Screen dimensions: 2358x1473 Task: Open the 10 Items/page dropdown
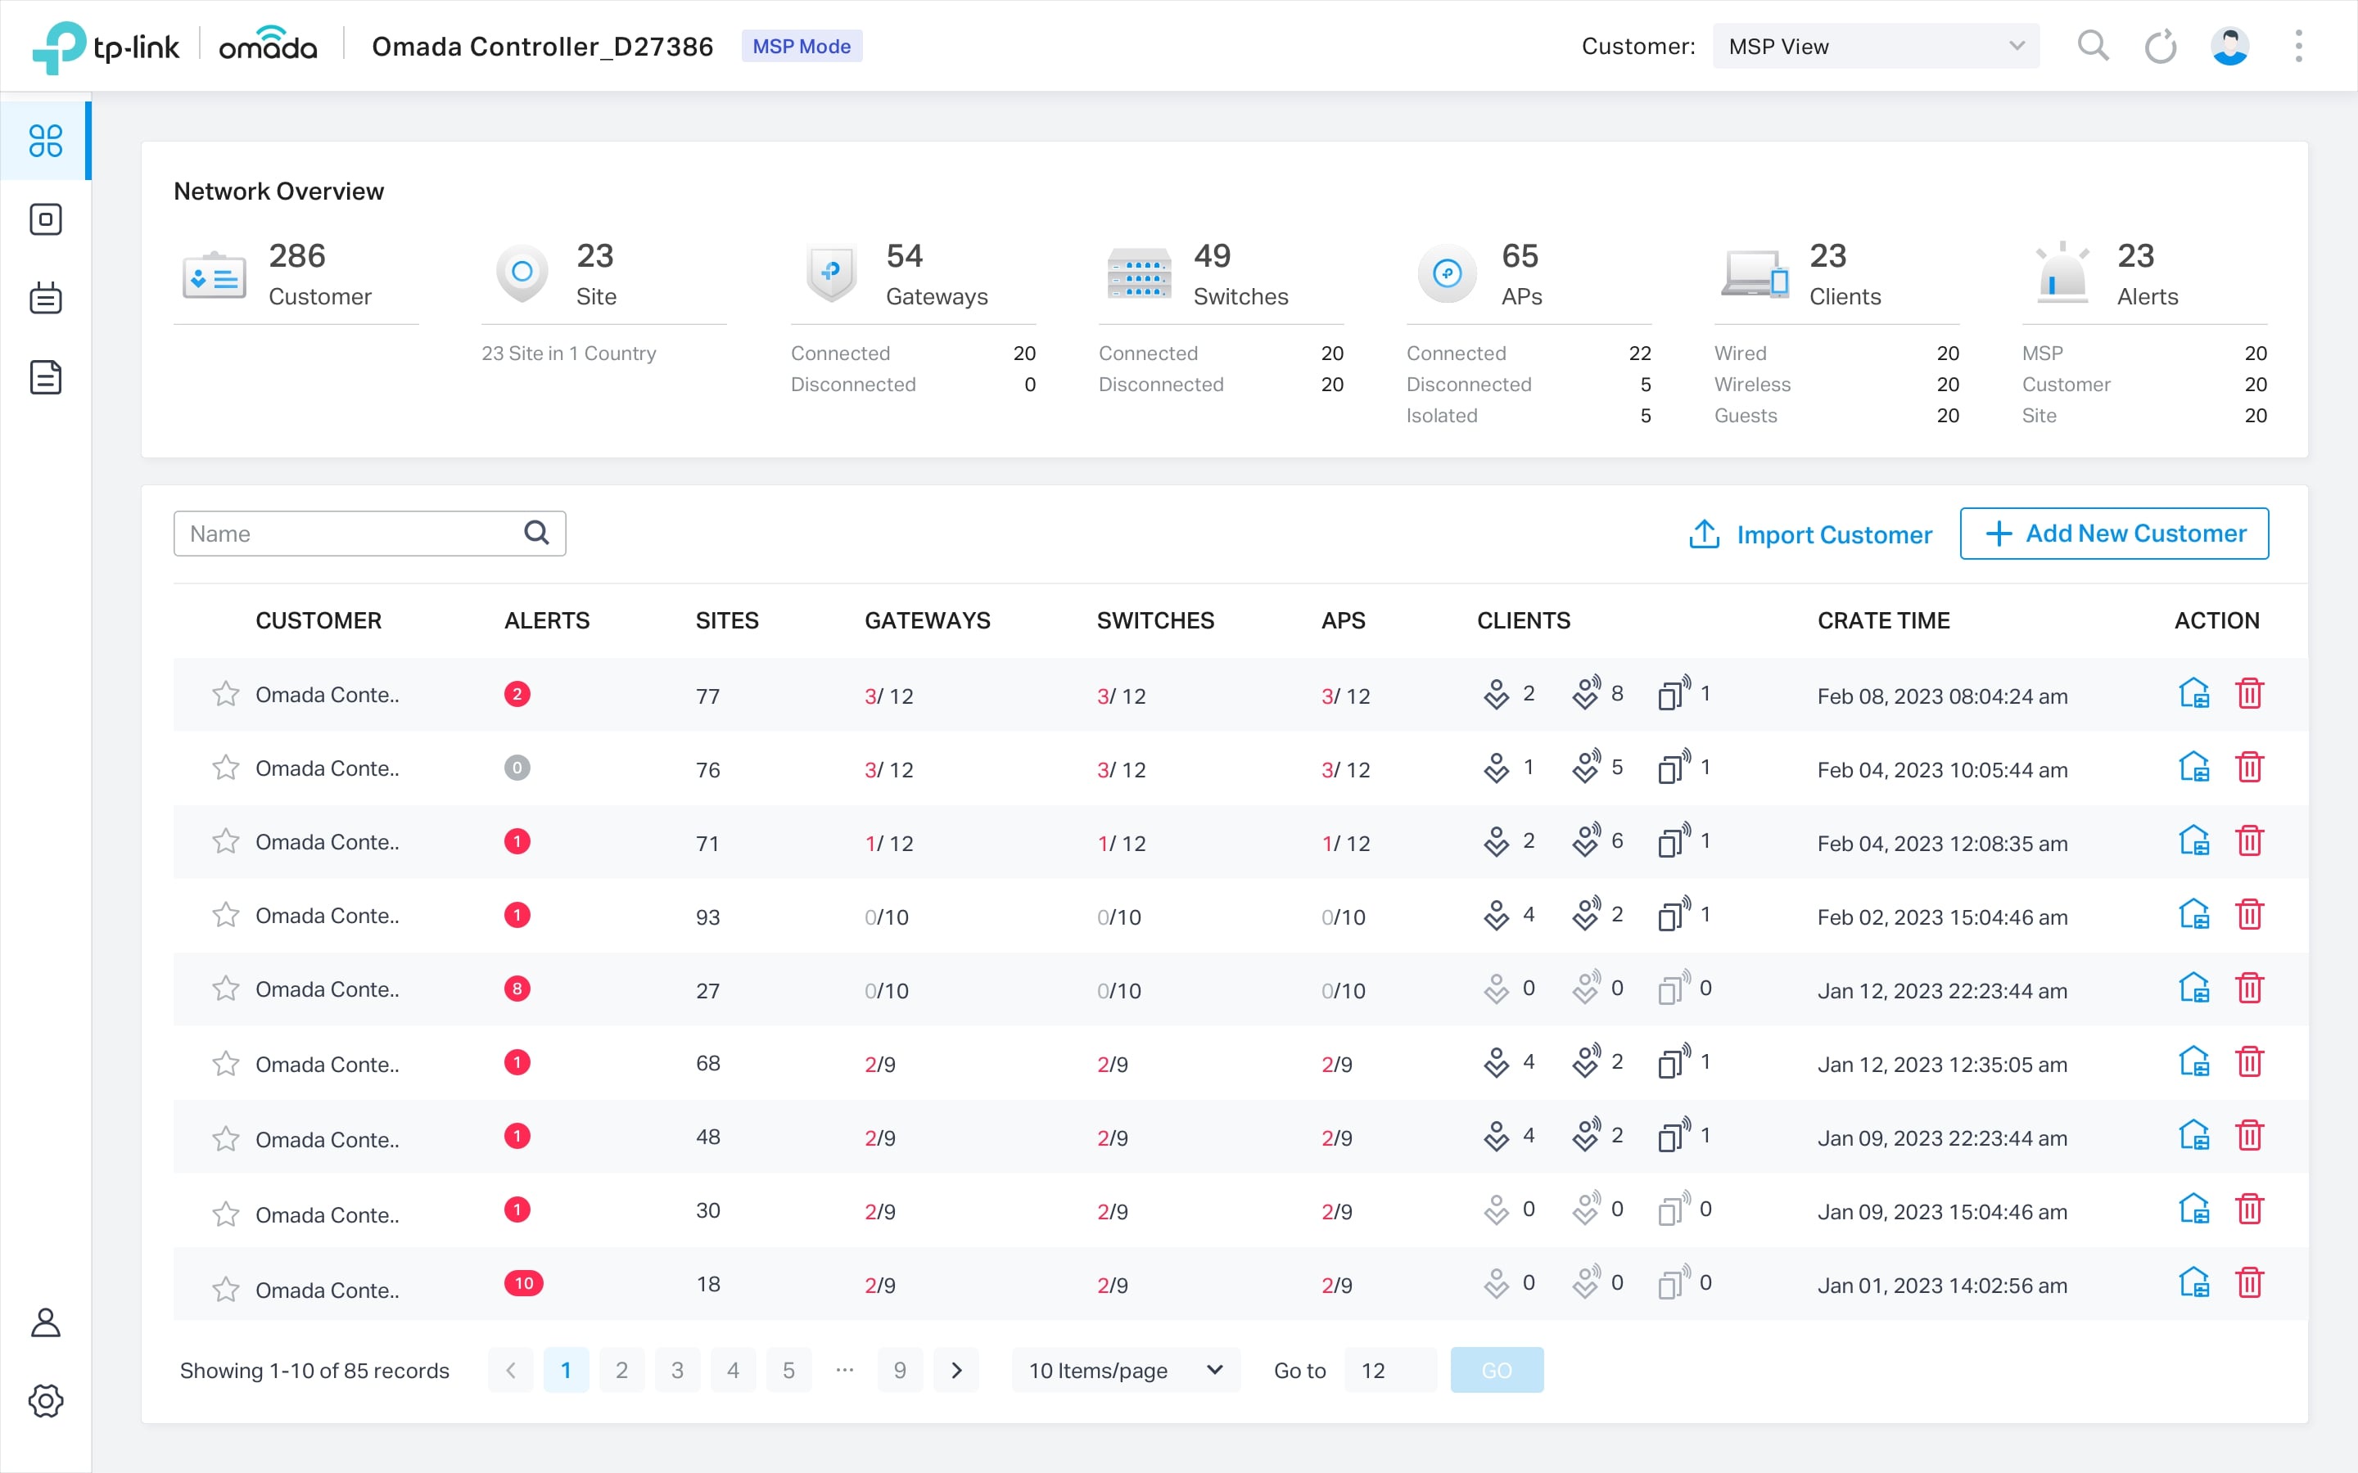pyautogui.click(x=1126, y=1370)
